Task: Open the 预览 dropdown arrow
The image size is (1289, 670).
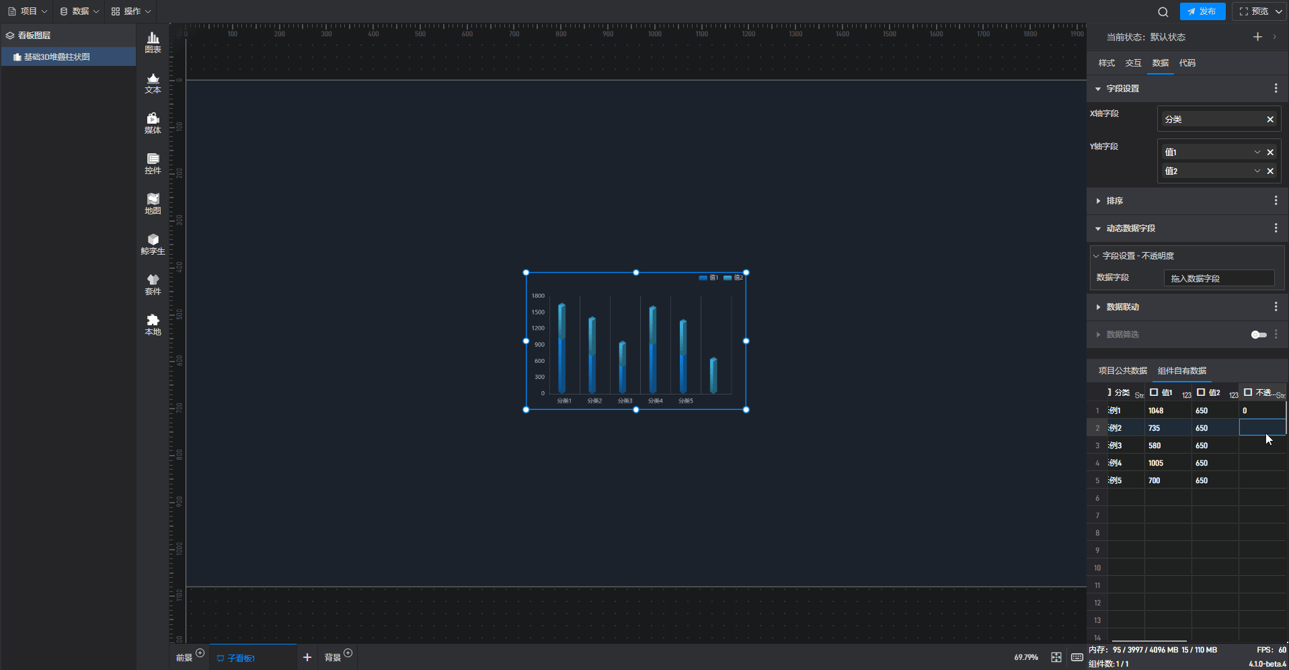Action: click(1278, 11)
